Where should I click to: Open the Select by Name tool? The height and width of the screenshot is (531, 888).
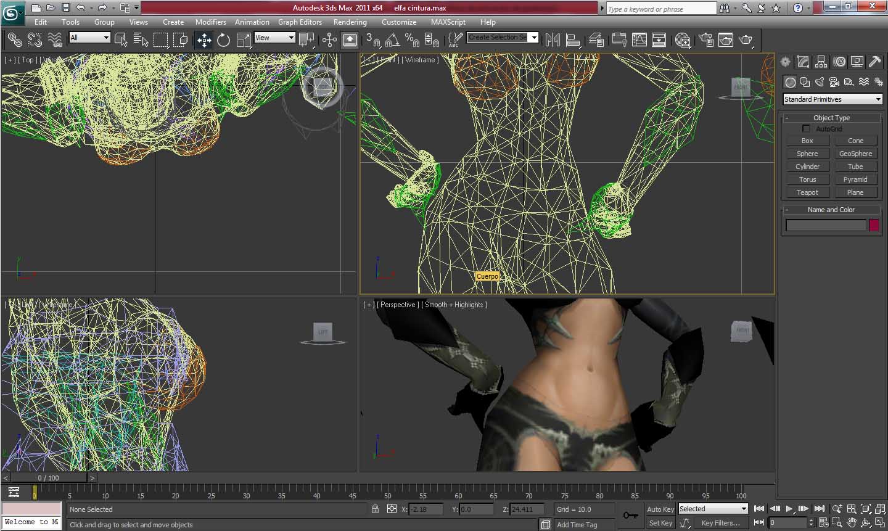[141, 40]
